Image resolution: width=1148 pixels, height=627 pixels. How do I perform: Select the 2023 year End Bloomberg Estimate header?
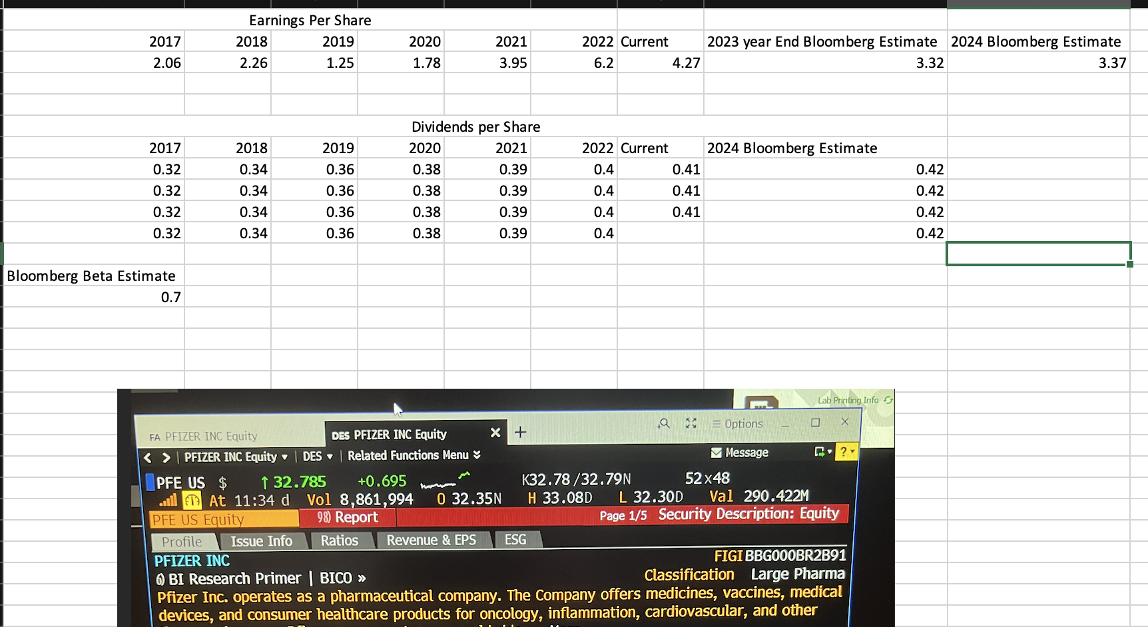(826, 41)
